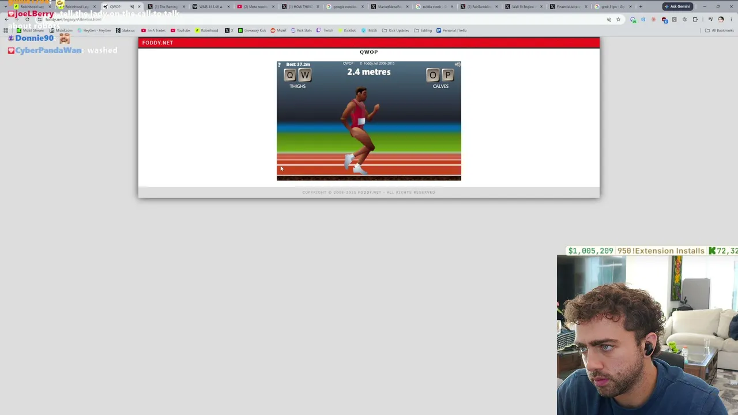
Task: Open the HeyGen bookmark
Action: tap(95, 31)
